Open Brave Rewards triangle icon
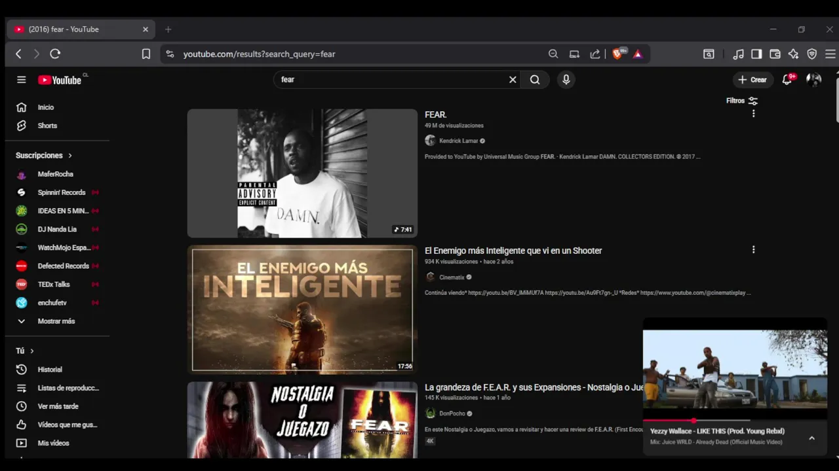Screen dimensions: 839x471 pos(638,54)
